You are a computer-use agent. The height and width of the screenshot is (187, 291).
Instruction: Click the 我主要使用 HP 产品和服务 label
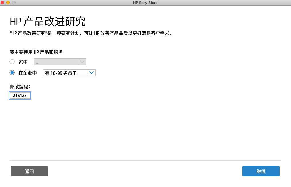37,52
